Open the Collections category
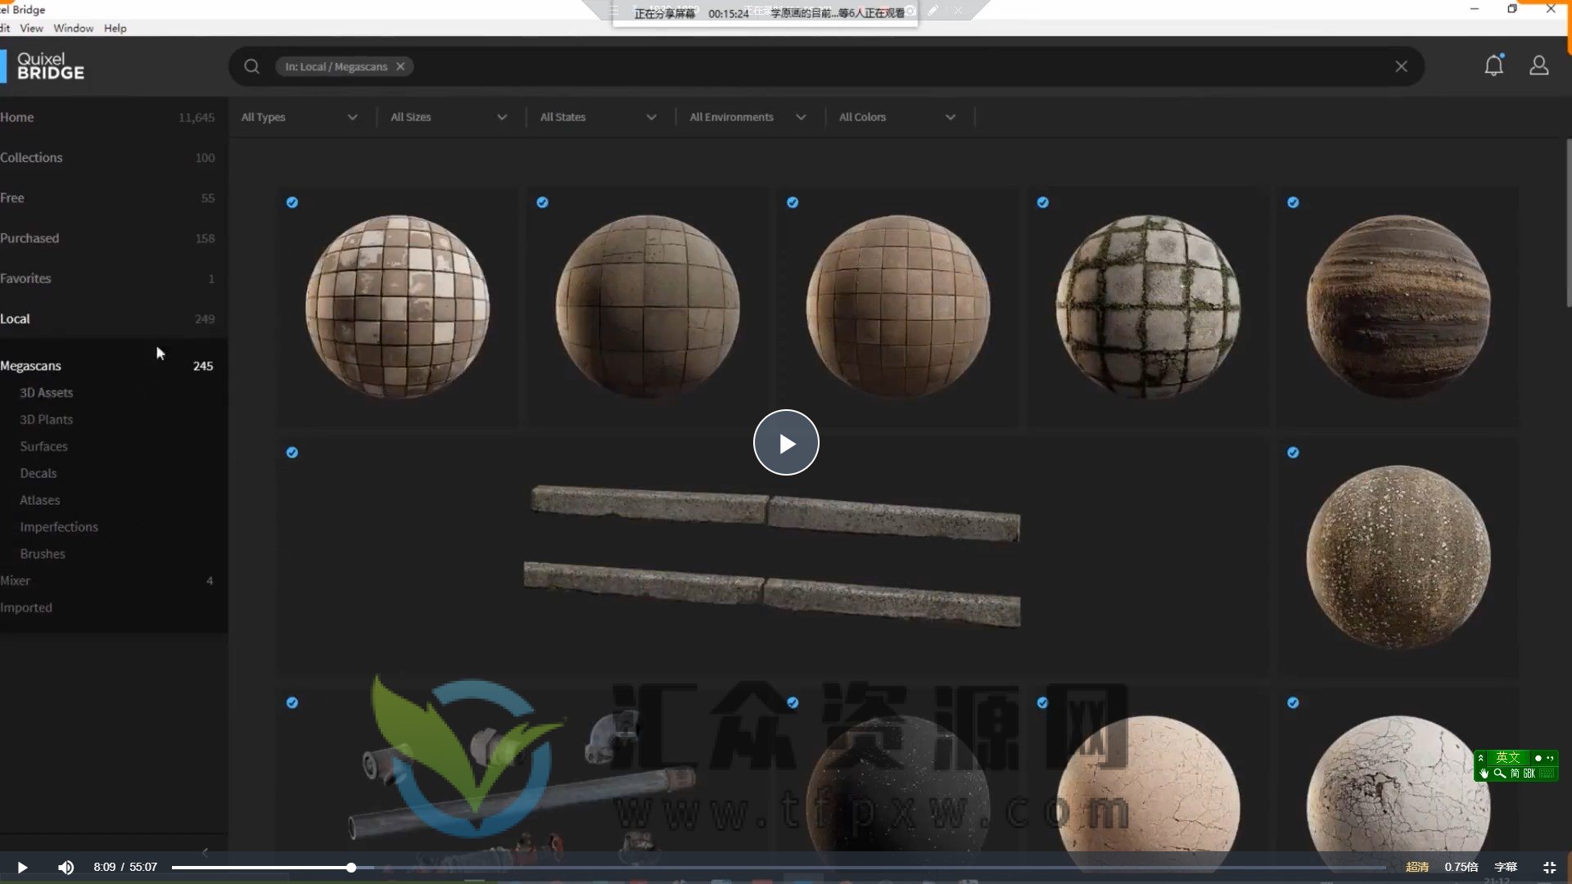The height and width of the screenshot is (884, 1572). point(31,157)
